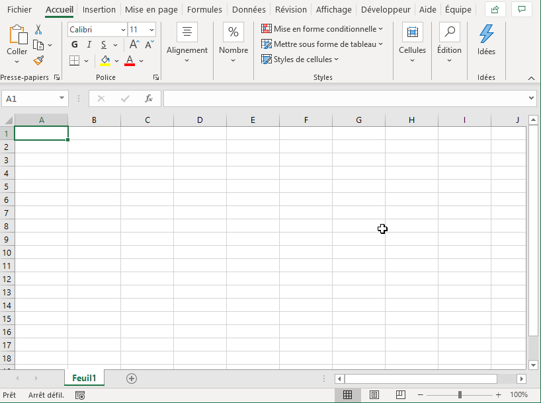Apply red font color
This screenshot has height=403, width=541.
point(130,61)
